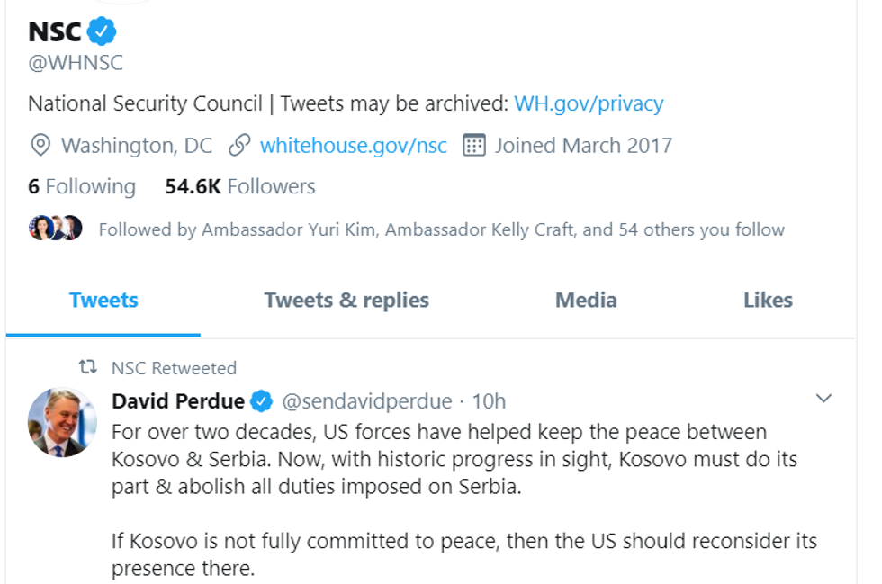Go to the Likes tab
The image size is (882, 584).
768,300
